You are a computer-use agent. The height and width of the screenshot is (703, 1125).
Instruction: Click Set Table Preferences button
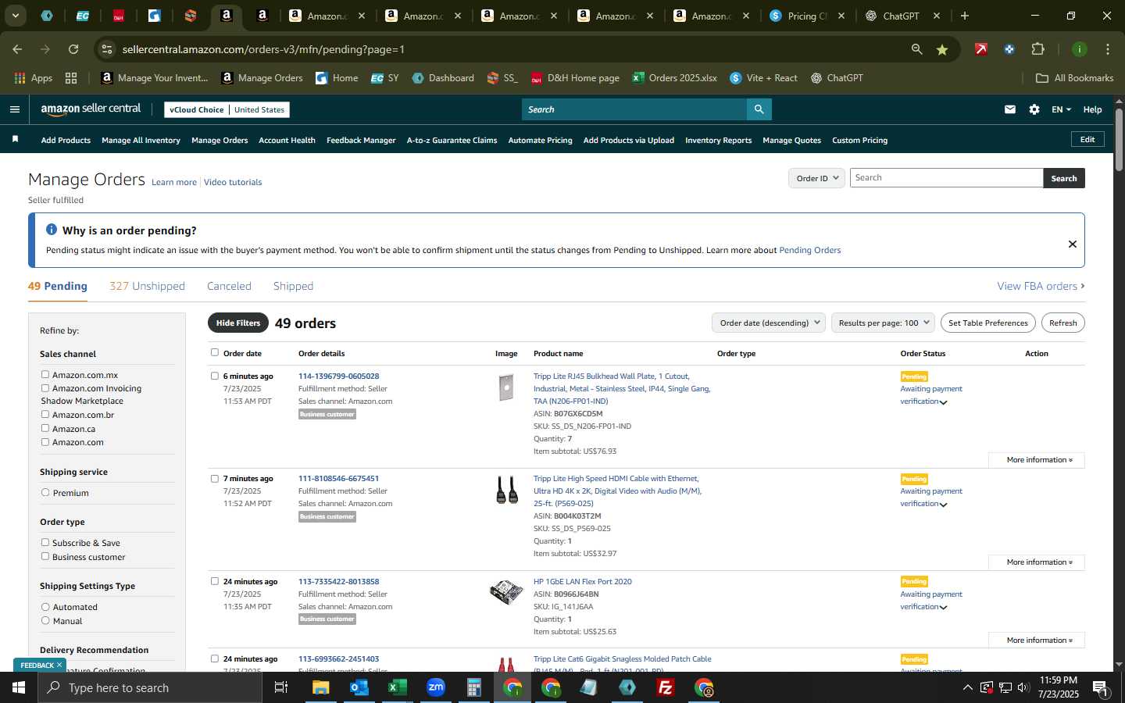pyautogui.click(x=987, y=323)
